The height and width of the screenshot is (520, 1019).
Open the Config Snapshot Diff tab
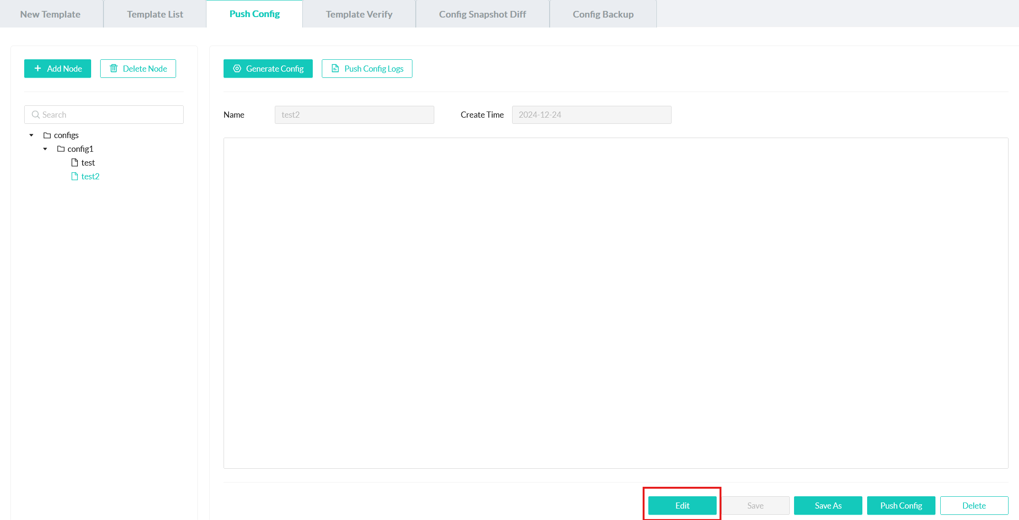[482, 14]
